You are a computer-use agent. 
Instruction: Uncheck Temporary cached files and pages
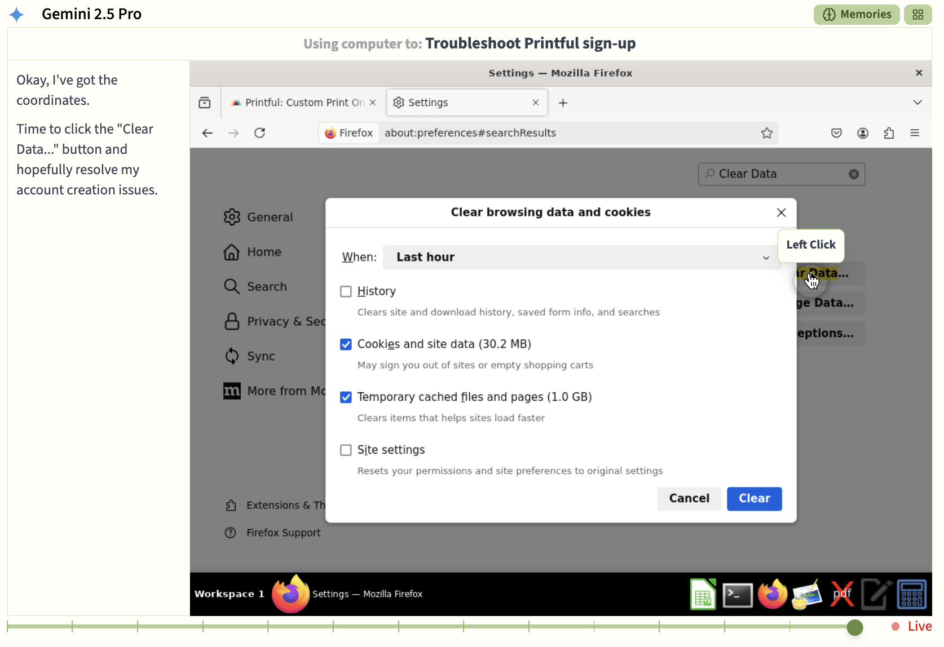click(346, 397)
